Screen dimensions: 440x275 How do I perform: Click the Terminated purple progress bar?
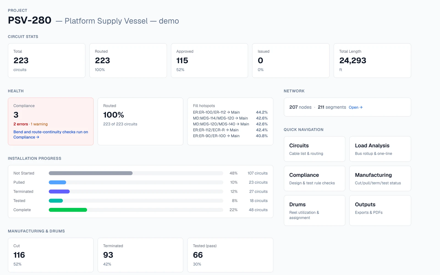click(x=136, y=191)
